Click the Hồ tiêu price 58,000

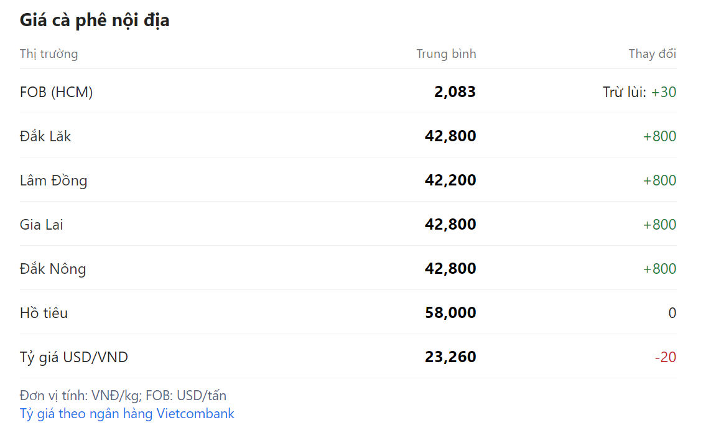[x=450, y=313]
